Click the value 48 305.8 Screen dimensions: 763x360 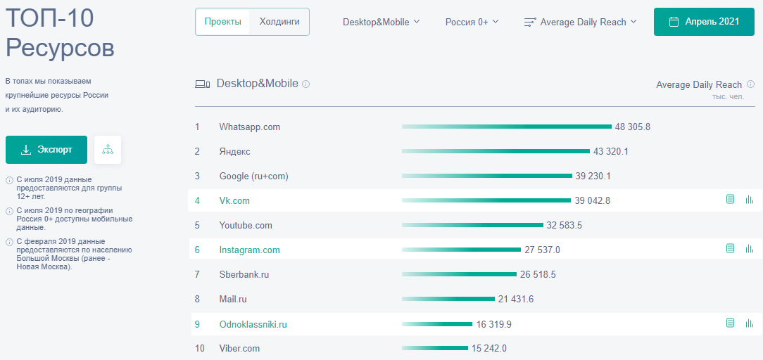coord(633,127)
